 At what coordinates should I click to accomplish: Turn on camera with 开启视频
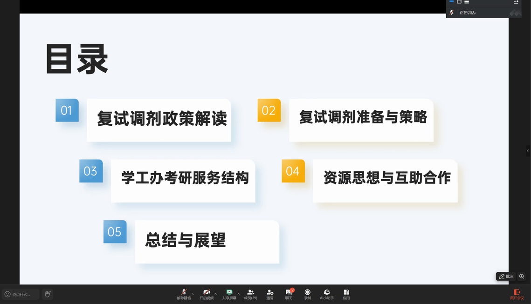[207, 294]
